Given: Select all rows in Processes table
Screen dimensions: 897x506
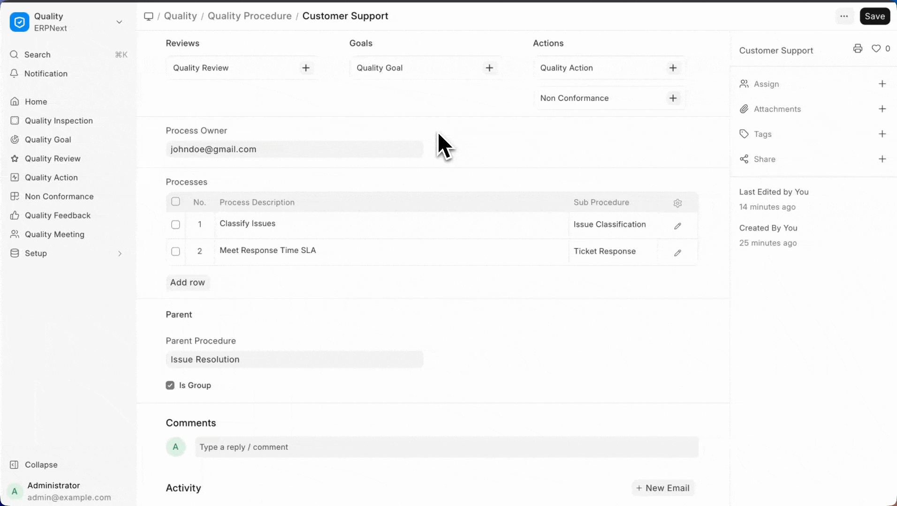Looking at the screenshot, I should pos(175,202).
